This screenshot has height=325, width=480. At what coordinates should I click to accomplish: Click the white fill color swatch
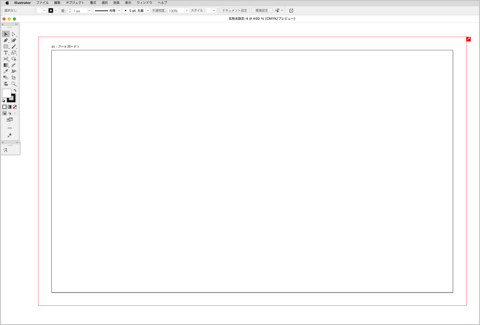[x=7, y=93]
